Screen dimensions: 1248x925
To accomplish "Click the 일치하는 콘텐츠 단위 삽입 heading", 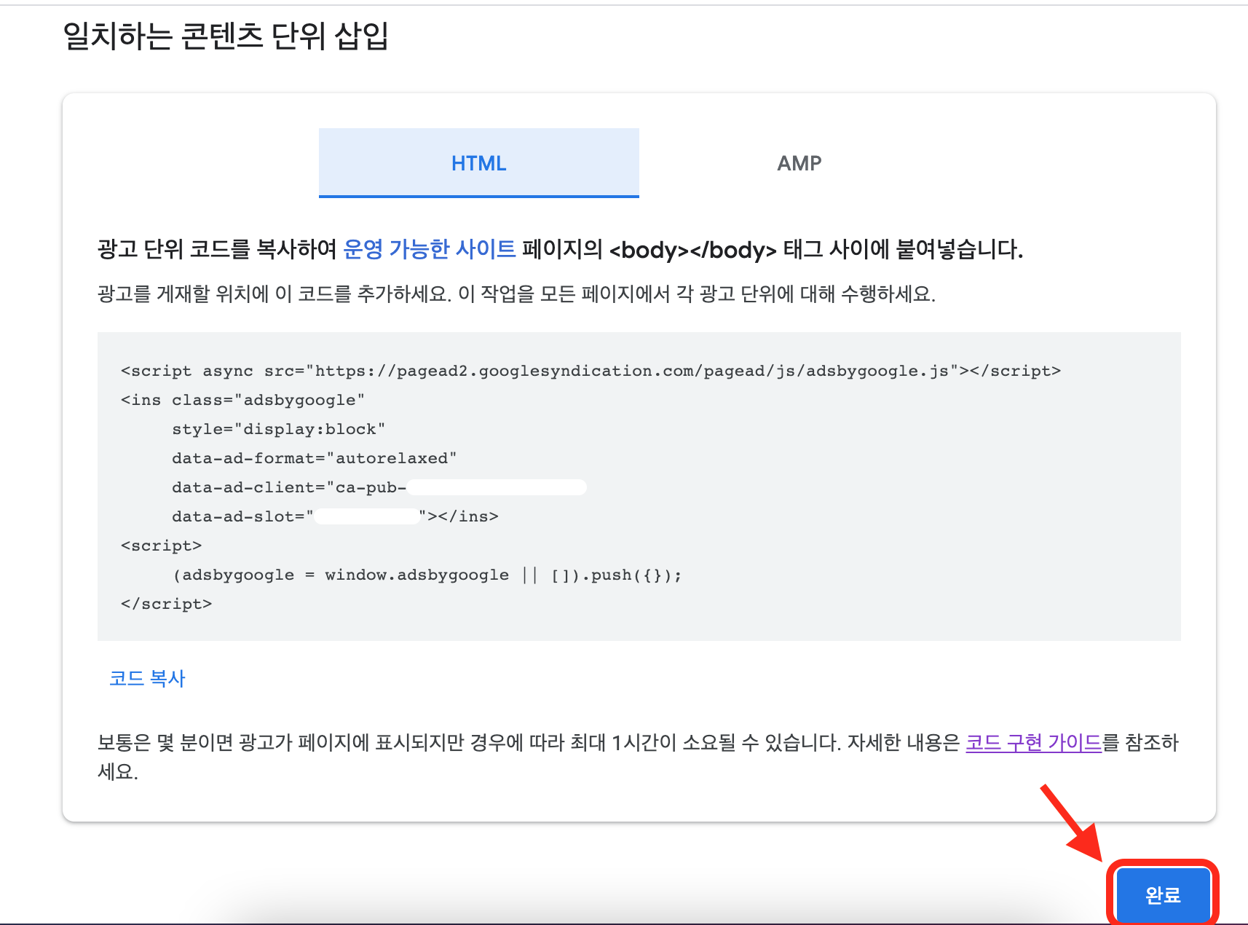I will click(226, 36).
